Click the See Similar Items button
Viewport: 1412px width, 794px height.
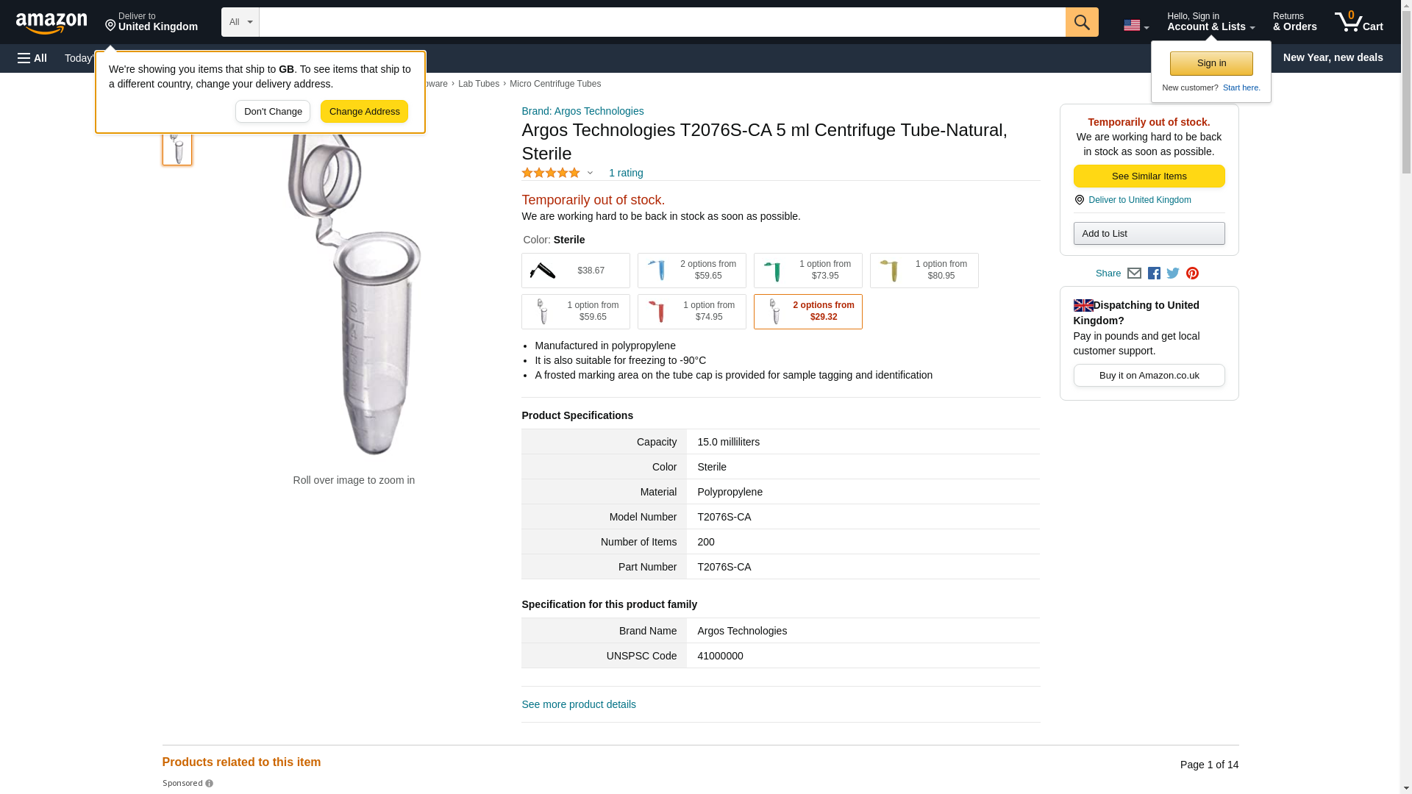pyautogui.click(x=1149, y=176)
